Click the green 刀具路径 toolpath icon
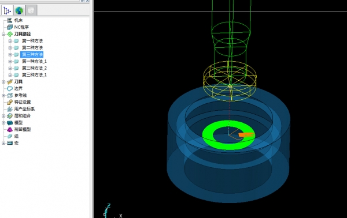 [x=10, y=34]
